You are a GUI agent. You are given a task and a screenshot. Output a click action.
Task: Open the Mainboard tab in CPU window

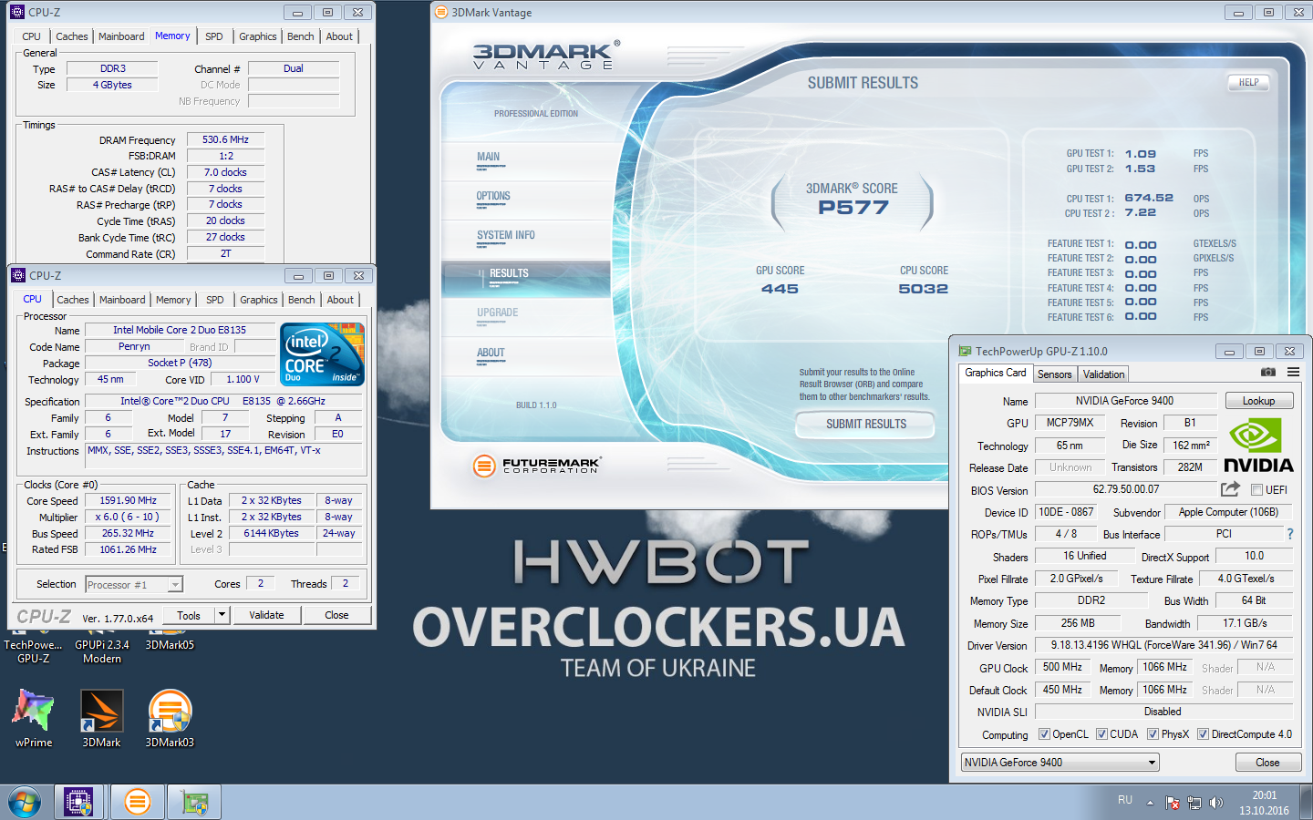coord(122,300)
